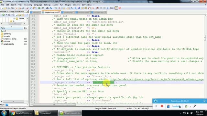Click the green go-back button in Explorer panel

coord(4,15)
